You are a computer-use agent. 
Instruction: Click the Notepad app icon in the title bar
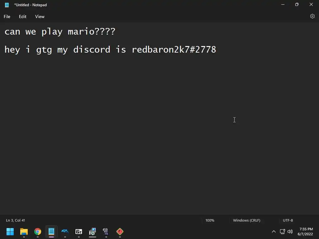[x=7, y=5]
